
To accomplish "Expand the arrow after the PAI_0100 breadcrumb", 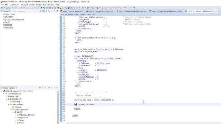I will coord(73,14).
